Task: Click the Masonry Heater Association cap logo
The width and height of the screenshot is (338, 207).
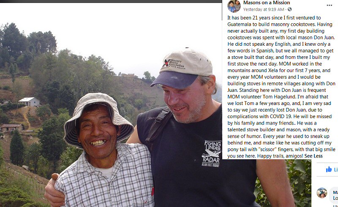Action: [174, 64]
